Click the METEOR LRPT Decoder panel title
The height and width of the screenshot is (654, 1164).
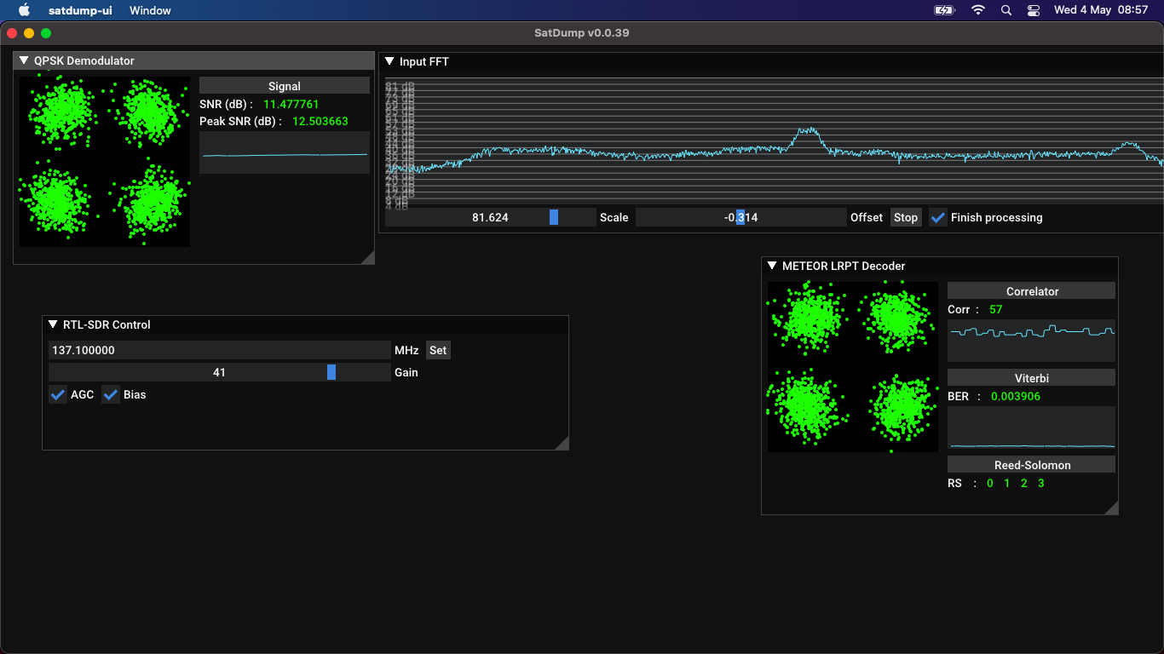tap(844, 266)
